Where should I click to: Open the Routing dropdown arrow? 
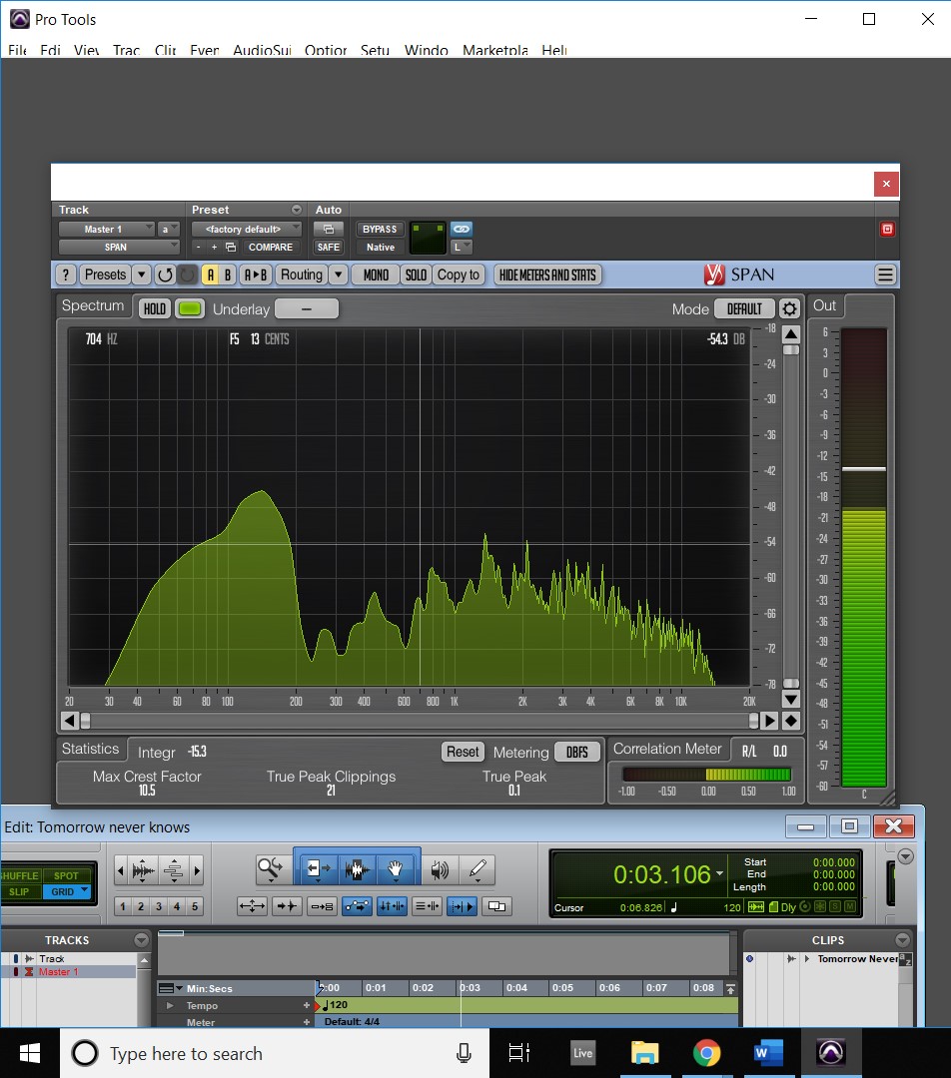[x=338, y=274]
